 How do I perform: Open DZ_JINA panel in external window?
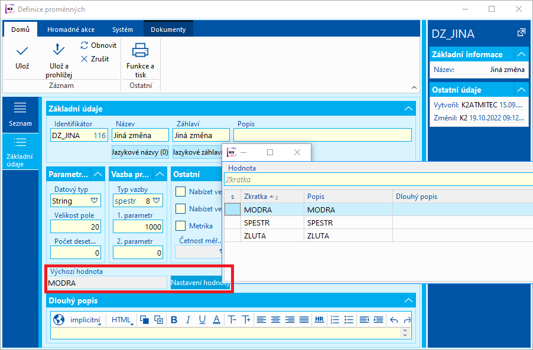tap(521, 33)
